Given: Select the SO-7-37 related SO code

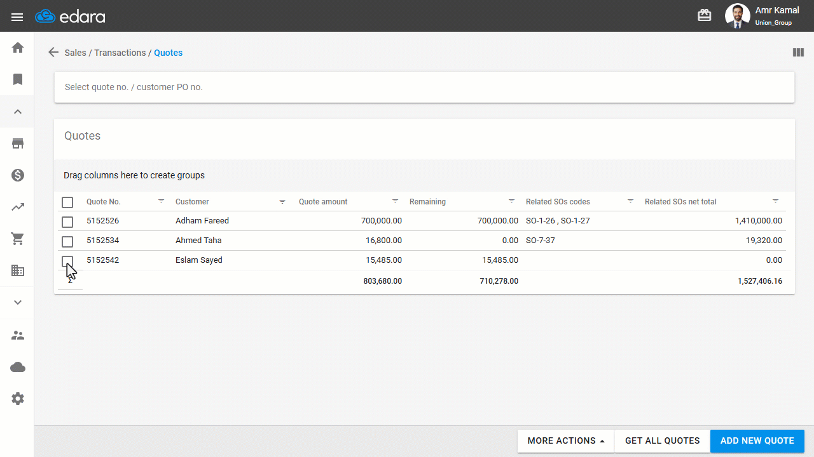Looking at the screenshot, I should (541, 241).
